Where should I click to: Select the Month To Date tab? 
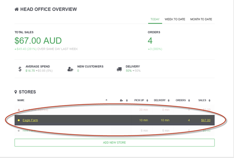[201, 19]
